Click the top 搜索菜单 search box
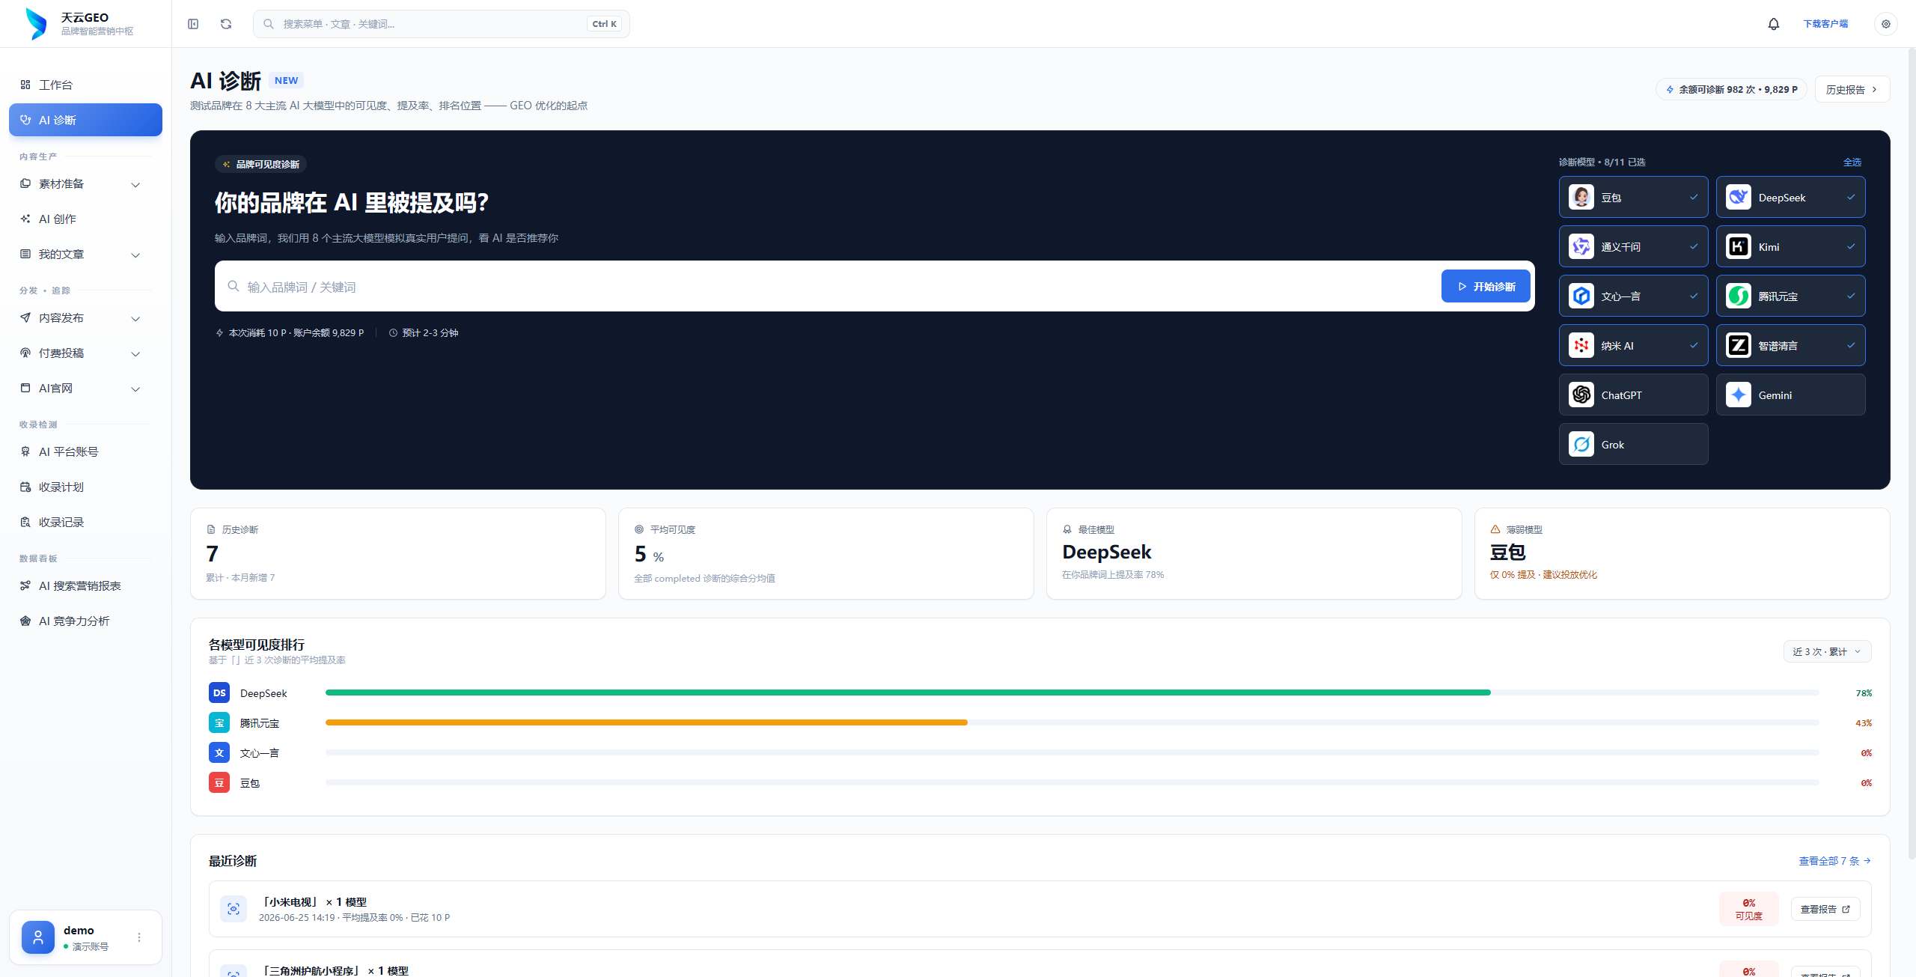The image size is (1916, 977). [442, 24]
